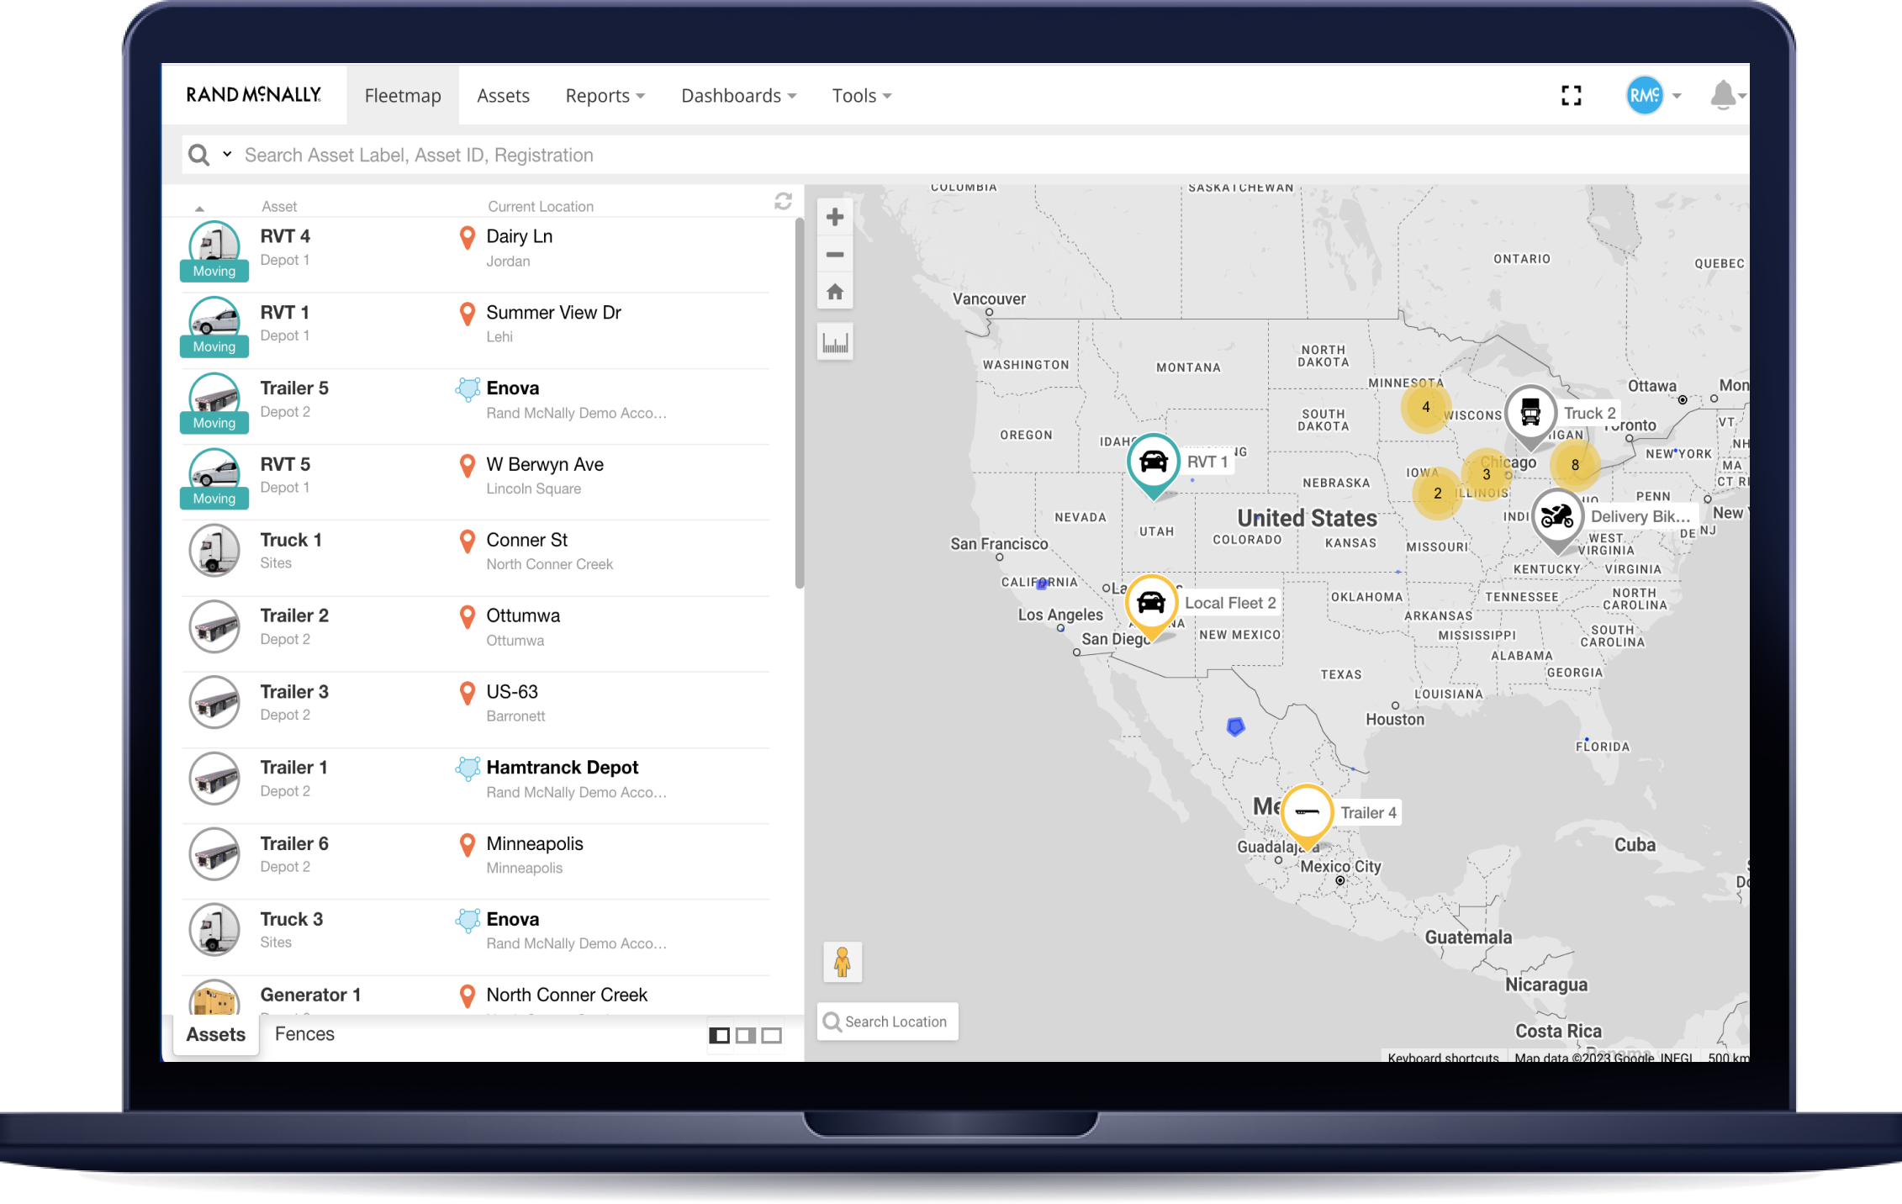Sort by Current Location column header
This screenshot has width=1902, height=1204.
[541, 206]
